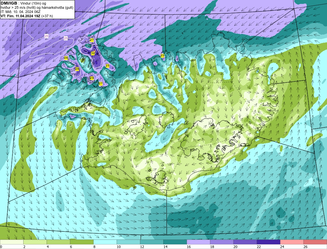Viewport: 327px width, 249px height.
Task: Pick the 20–22 m/s violet legend swatch
Action: (245, 242)
